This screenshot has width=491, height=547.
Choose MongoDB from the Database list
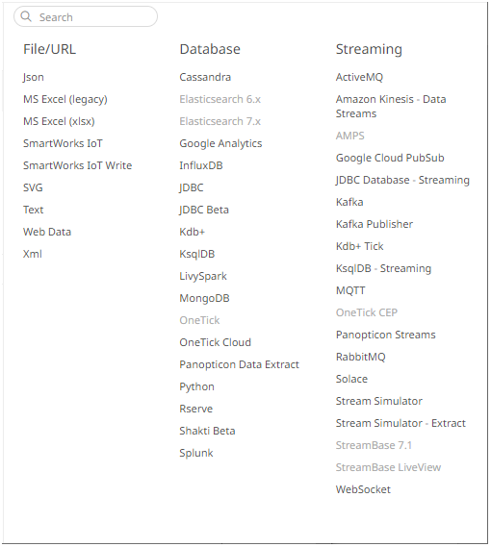click(204, 298)
